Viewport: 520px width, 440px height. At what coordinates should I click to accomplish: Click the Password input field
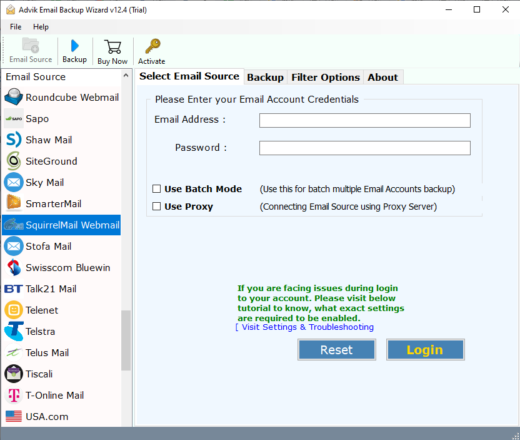[x=365, y=148]
